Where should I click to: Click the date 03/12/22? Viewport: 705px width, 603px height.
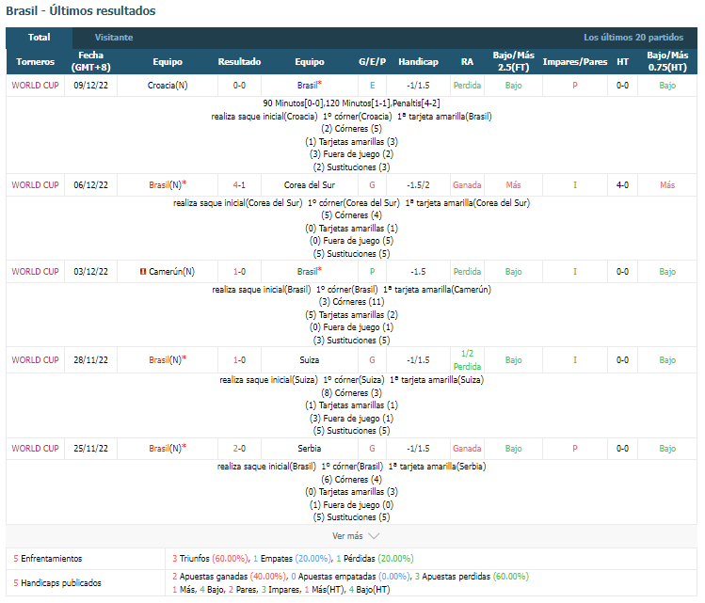(x=90, y=271)
